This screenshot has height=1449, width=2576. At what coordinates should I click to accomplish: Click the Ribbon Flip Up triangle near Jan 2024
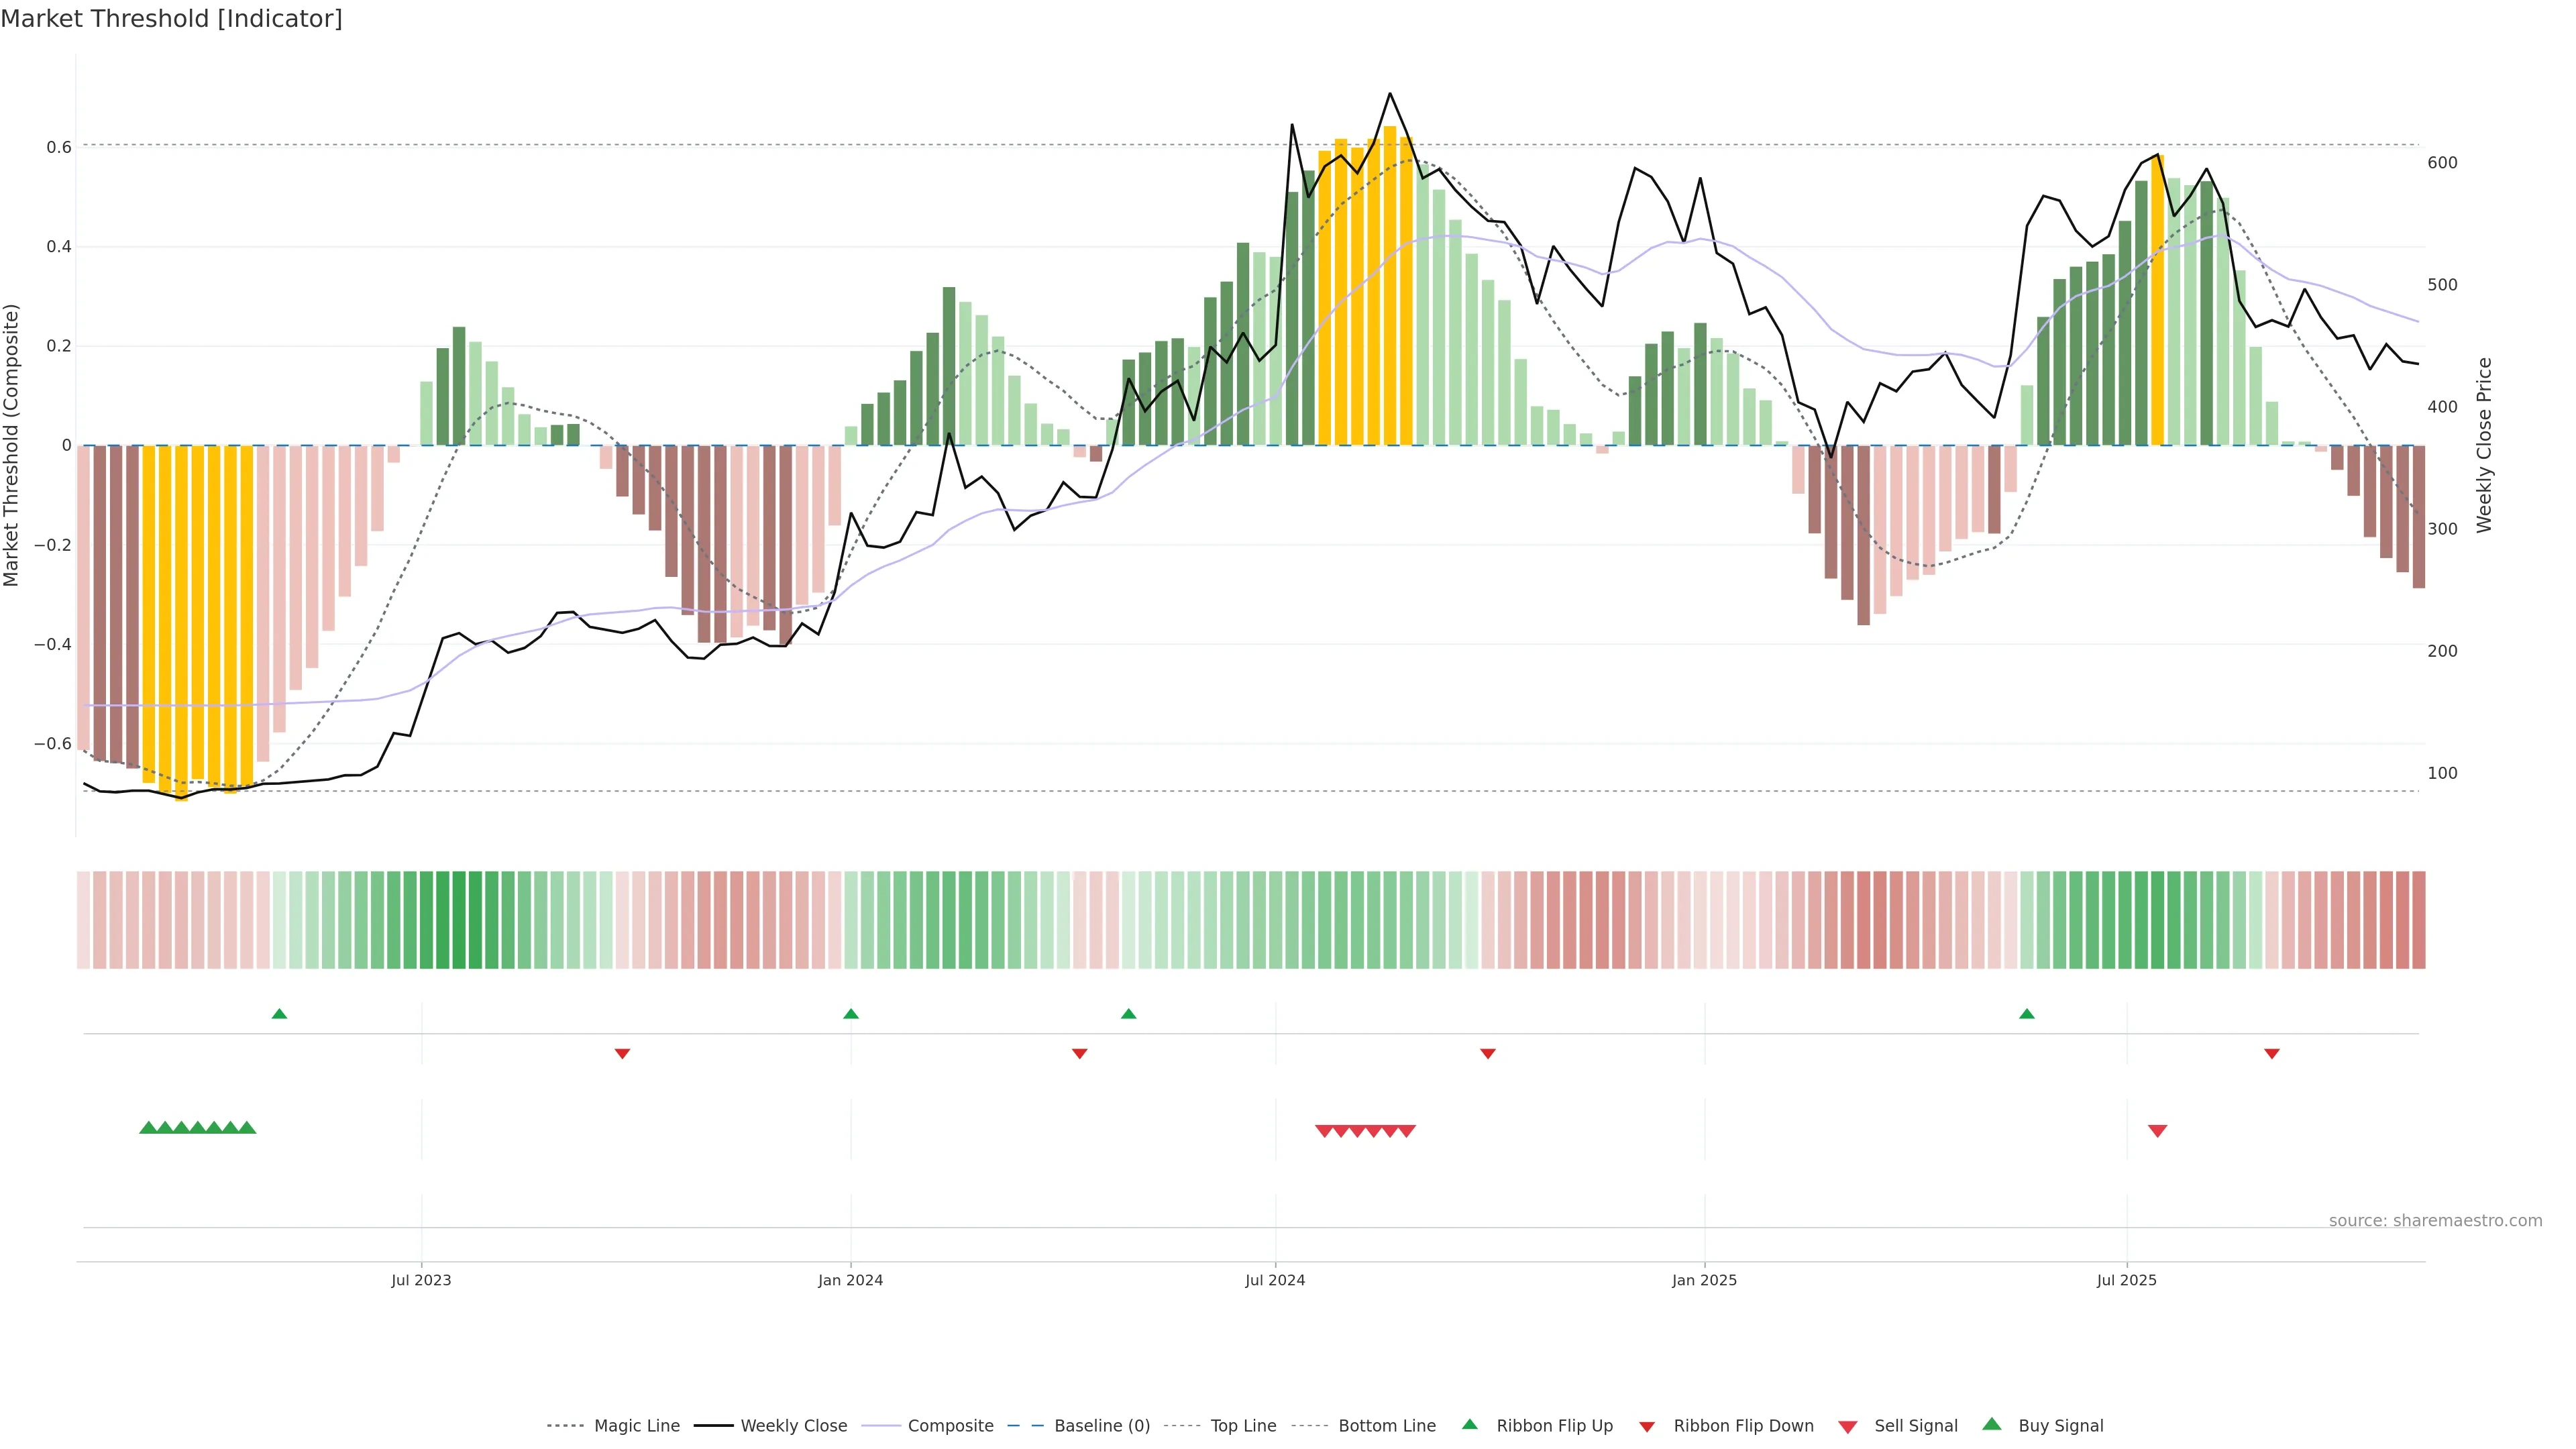[850, 1014]
